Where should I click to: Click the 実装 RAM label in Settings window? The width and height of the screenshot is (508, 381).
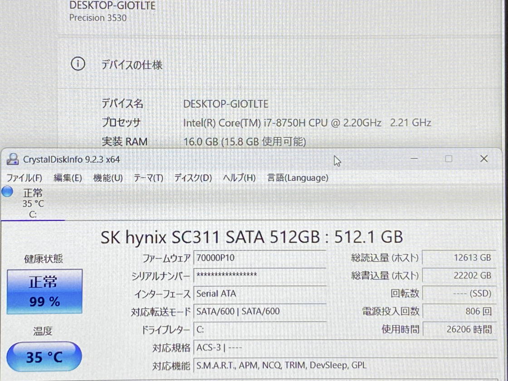[x=125, y=142]
